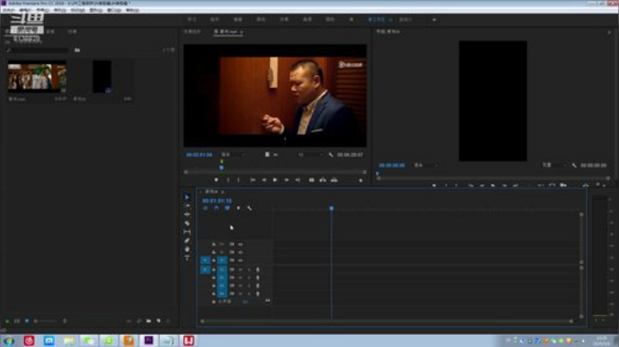
Task: Open the Source tab panel menu
Action: 242,32
